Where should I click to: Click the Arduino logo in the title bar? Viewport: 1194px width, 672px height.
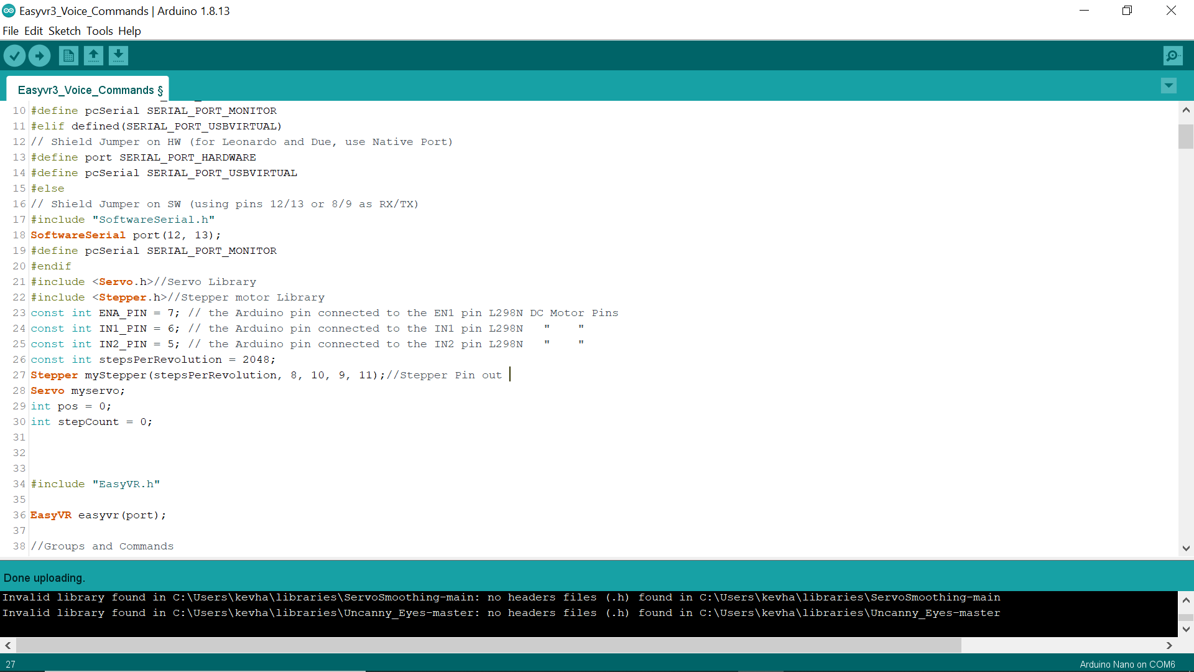pos(9,11)
